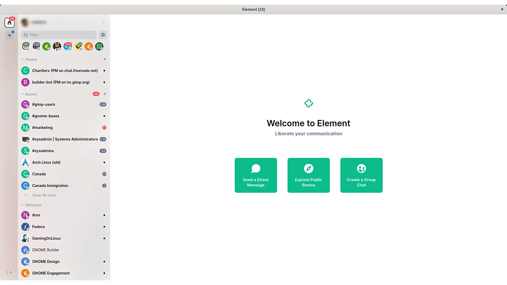Open the explore rooms compass icon
Viewport: 507px width, 285px height.
click(103, 35)
